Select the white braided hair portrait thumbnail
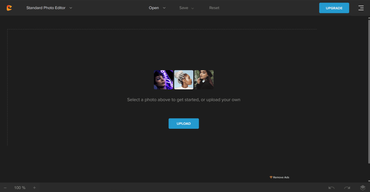 click(x=184, y=80)
